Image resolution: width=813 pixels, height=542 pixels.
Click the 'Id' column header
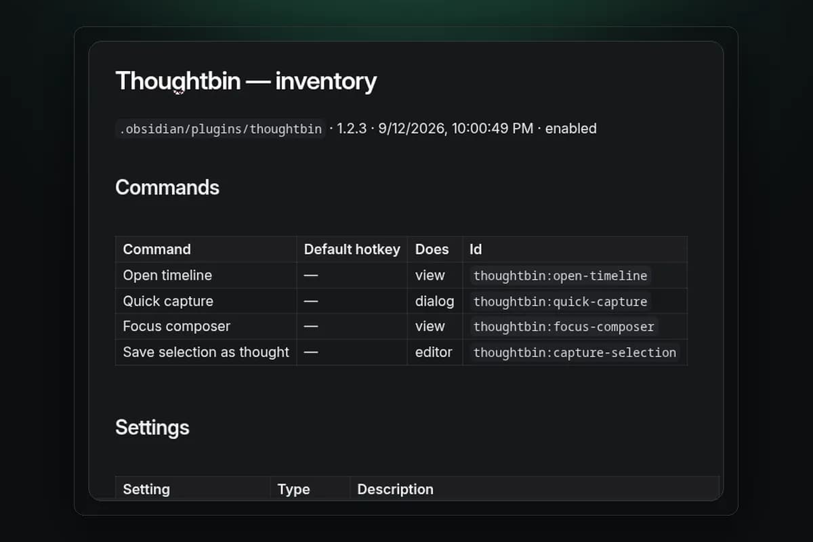click(575, 249)
